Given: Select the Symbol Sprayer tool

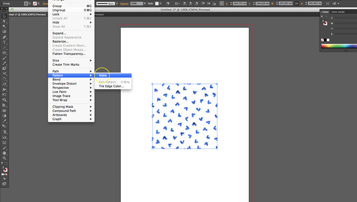Looking at the screenshot, I should (x=4, y=132).
